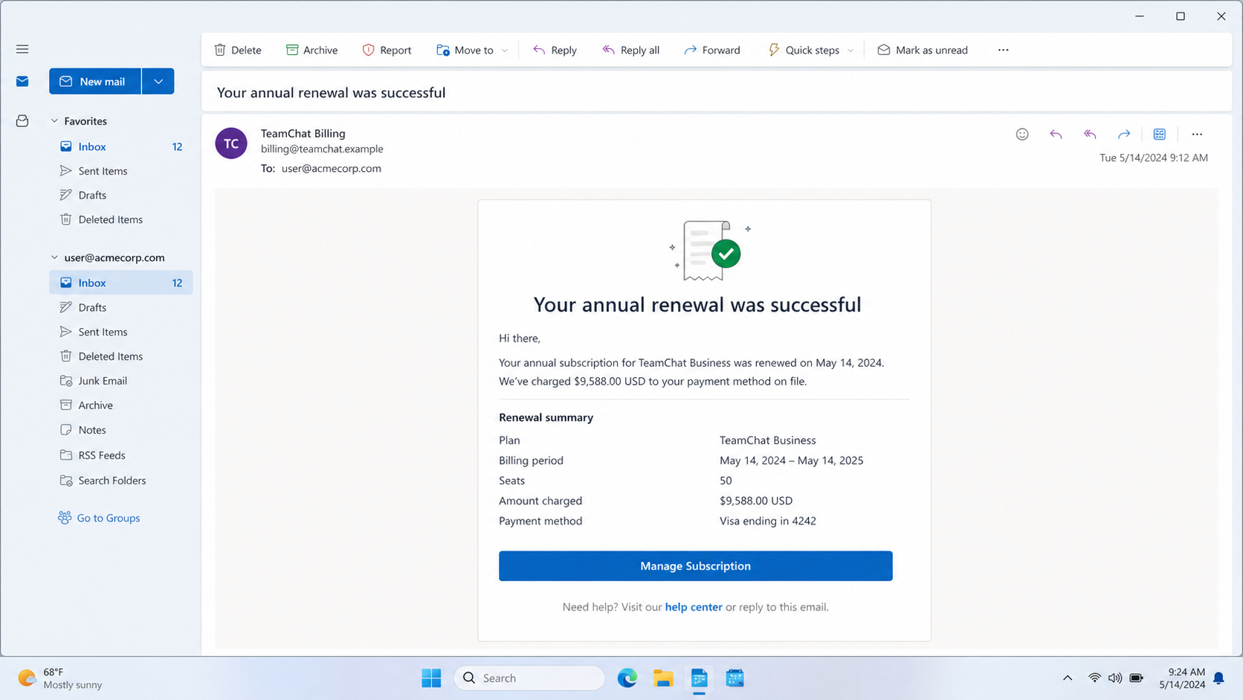Open File Explorer from the taskbar
The width and height of the screenshot is (1243, 700).
tap(663, 678)
